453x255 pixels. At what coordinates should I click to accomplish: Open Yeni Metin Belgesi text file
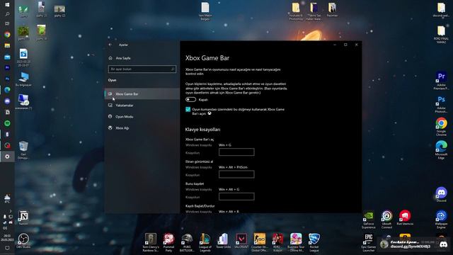205,11
